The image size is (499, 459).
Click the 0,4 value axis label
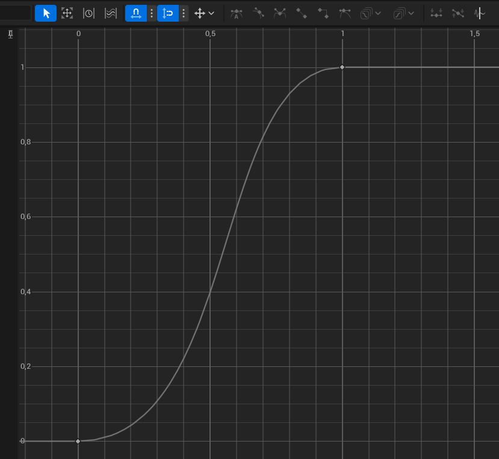click(x=25, y=291)
